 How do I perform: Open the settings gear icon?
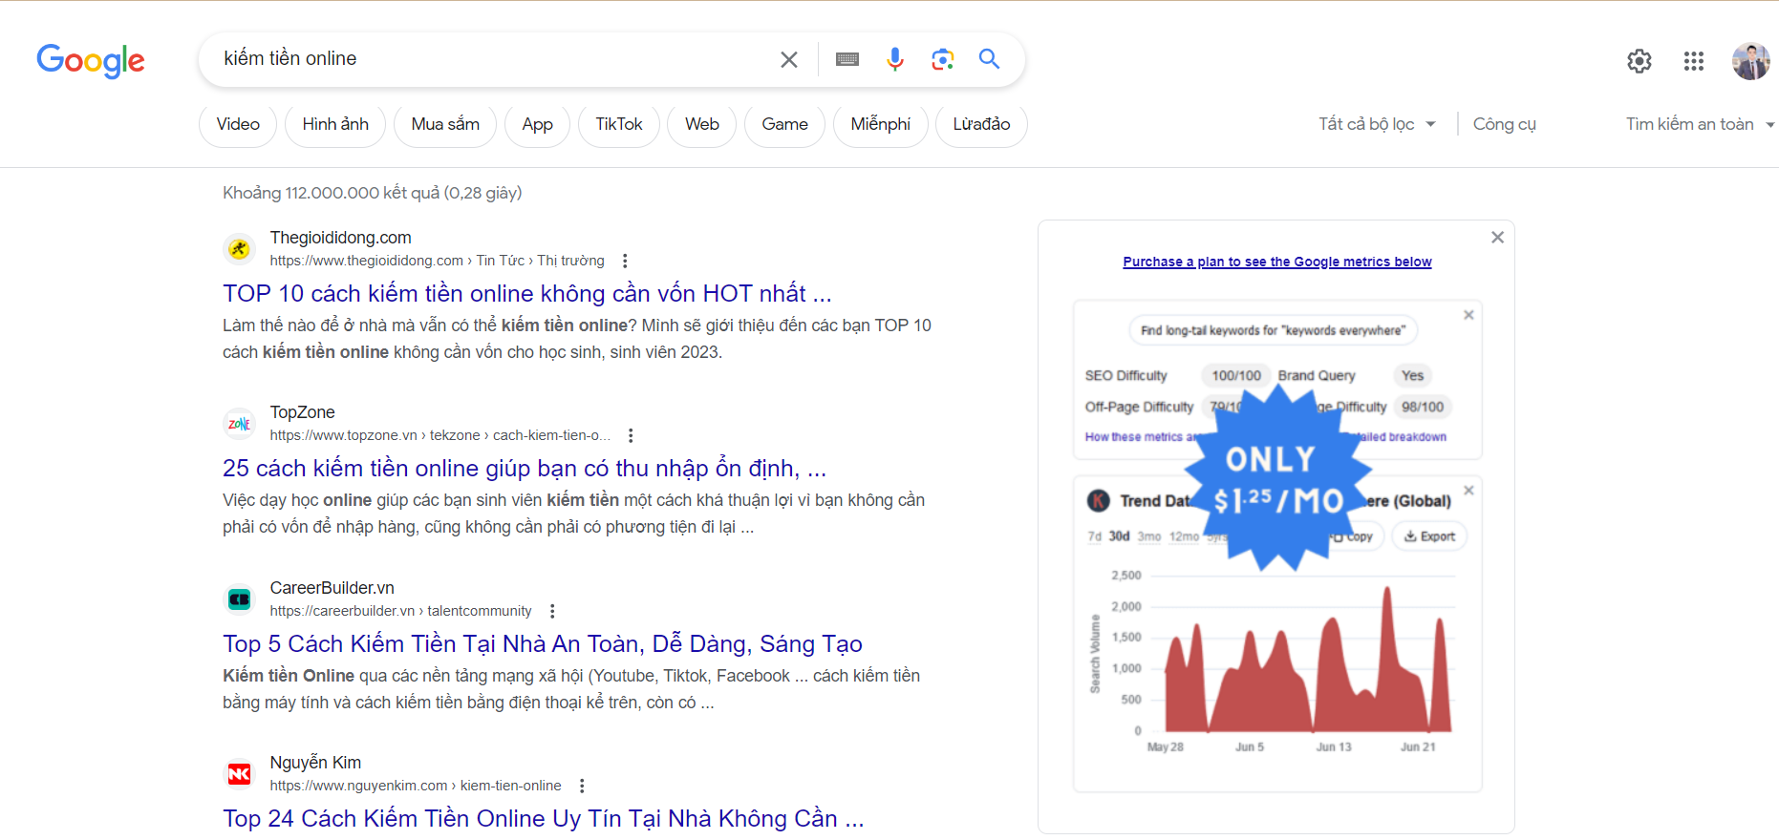tap(1640, 61)
